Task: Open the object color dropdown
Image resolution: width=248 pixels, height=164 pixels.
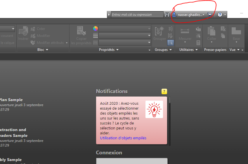Action: pos(125,28)
